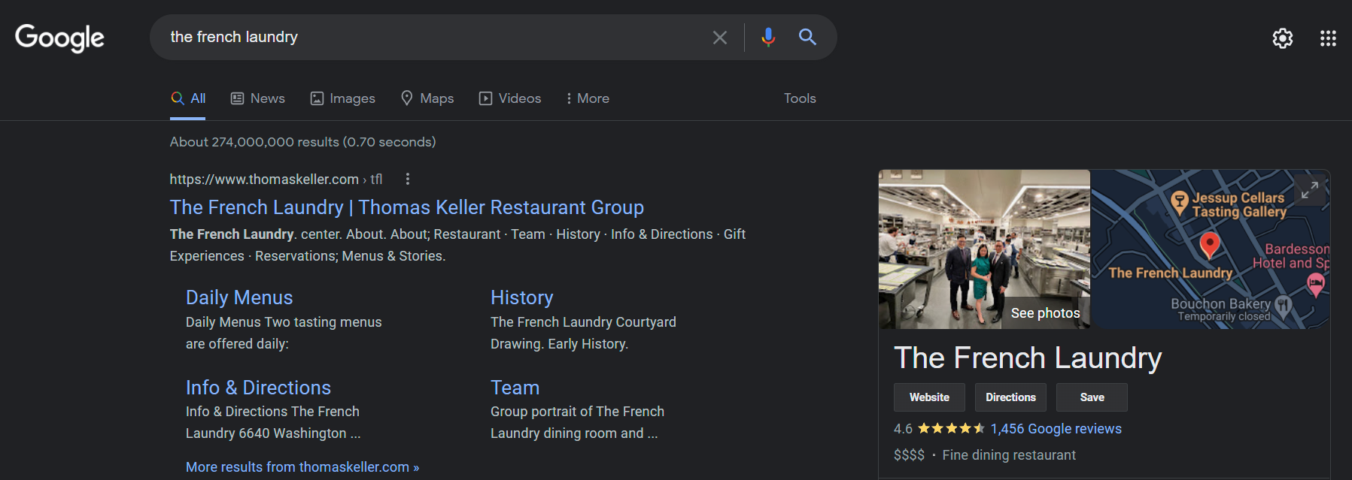This screenshot has height=480, width=1352.
Task: Open Google settings gear
Action: point(1282,38)
